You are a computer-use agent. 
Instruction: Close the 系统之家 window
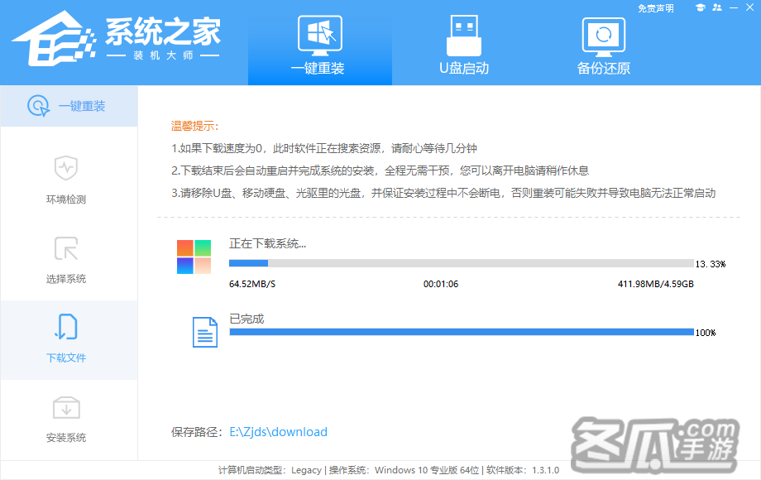750,7
